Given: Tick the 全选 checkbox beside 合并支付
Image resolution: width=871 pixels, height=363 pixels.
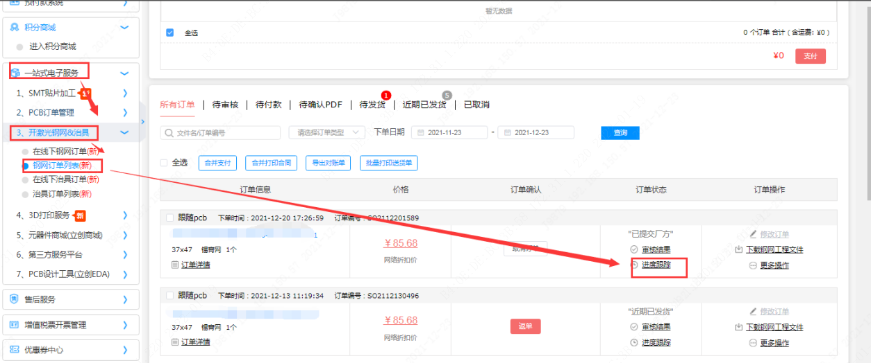Looking at the screenshot, I should [164, 163].
